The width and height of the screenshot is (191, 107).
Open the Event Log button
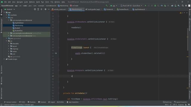pos(167,102)
